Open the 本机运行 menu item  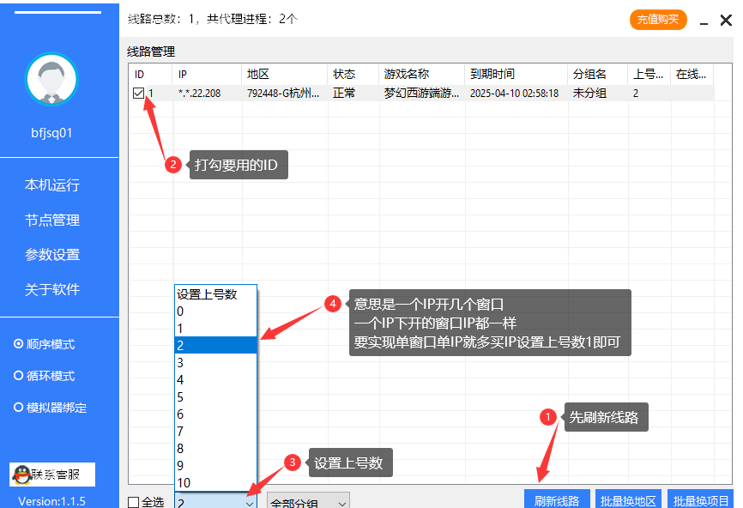pos(52,185)
